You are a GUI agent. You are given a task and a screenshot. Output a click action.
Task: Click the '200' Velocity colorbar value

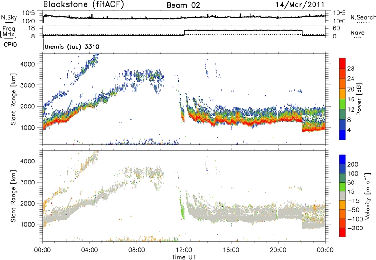point(352,164)
